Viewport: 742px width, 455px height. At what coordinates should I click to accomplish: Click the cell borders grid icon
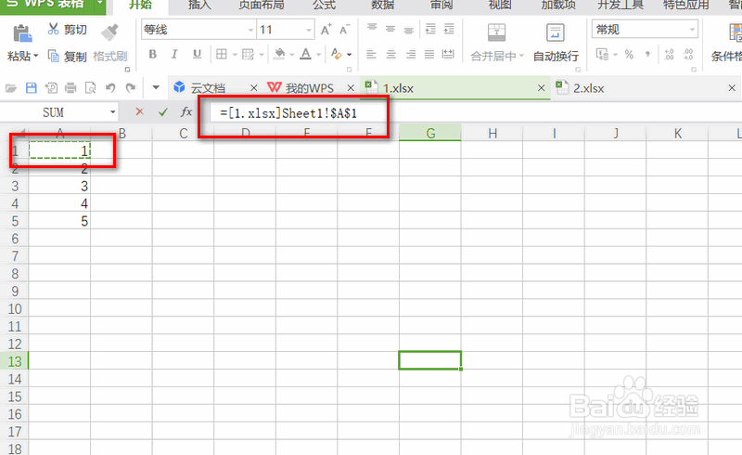222,54
